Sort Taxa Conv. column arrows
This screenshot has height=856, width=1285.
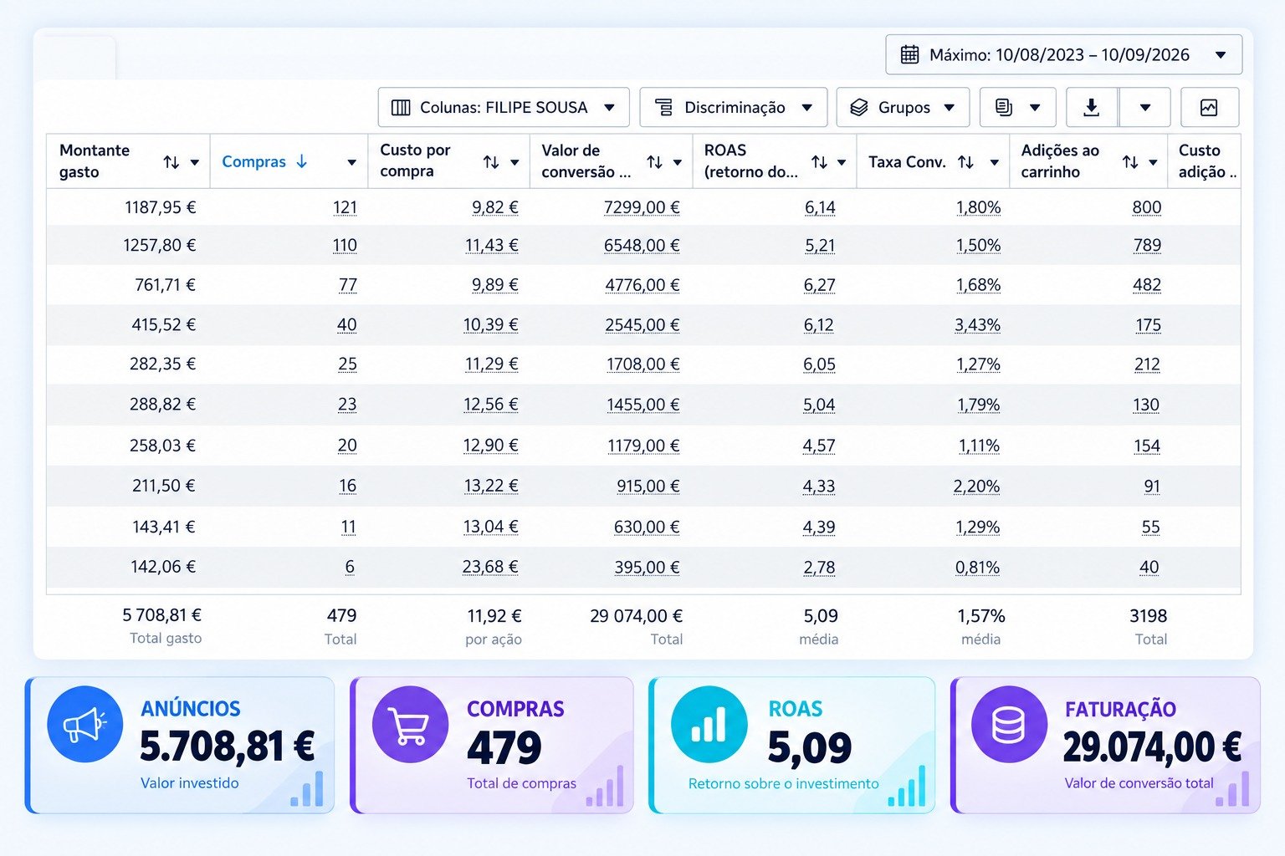point(965,162)
